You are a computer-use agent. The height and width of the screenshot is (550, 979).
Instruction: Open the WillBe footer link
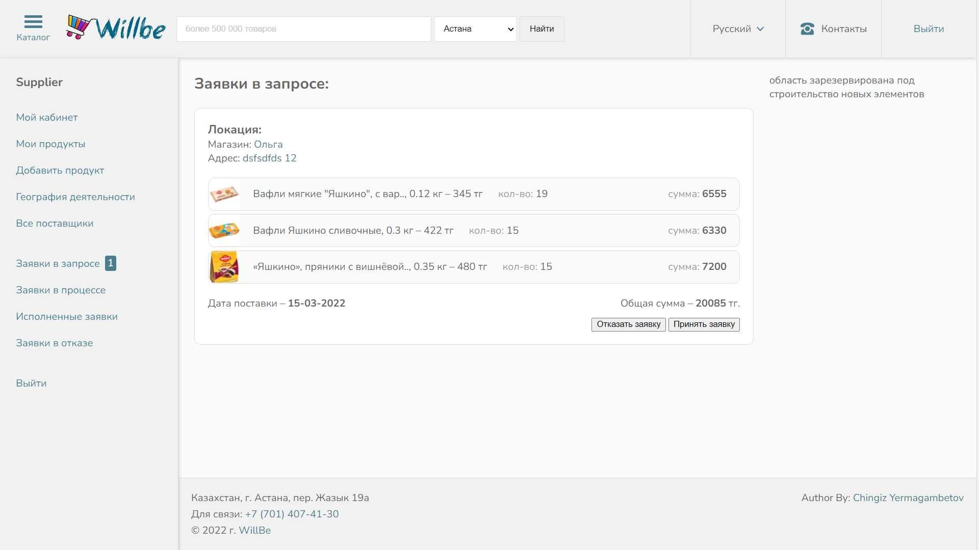click(255, 531)
